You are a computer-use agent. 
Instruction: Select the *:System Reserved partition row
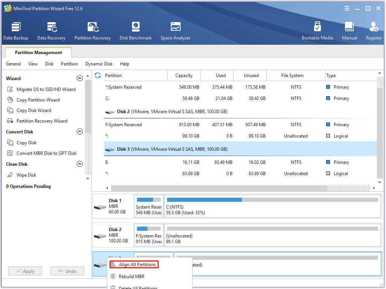[x=240, y=87]
